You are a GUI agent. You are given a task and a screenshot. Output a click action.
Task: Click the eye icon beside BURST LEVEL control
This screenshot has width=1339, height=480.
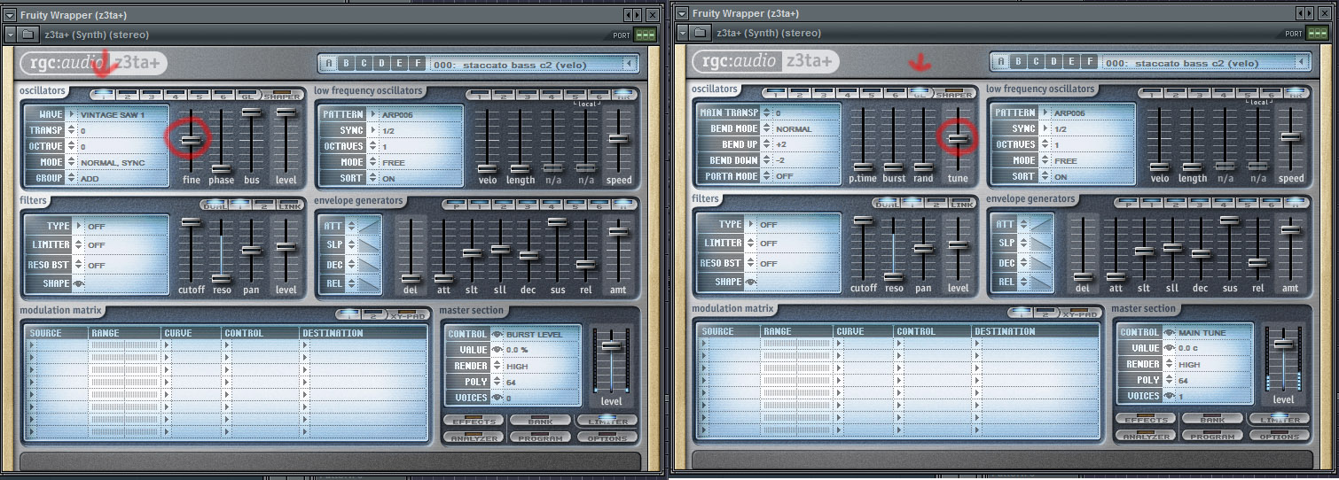point(497,335)
